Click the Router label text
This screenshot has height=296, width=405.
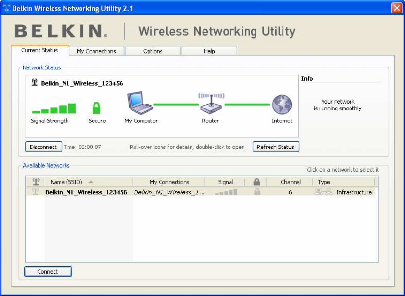point(210,121)
